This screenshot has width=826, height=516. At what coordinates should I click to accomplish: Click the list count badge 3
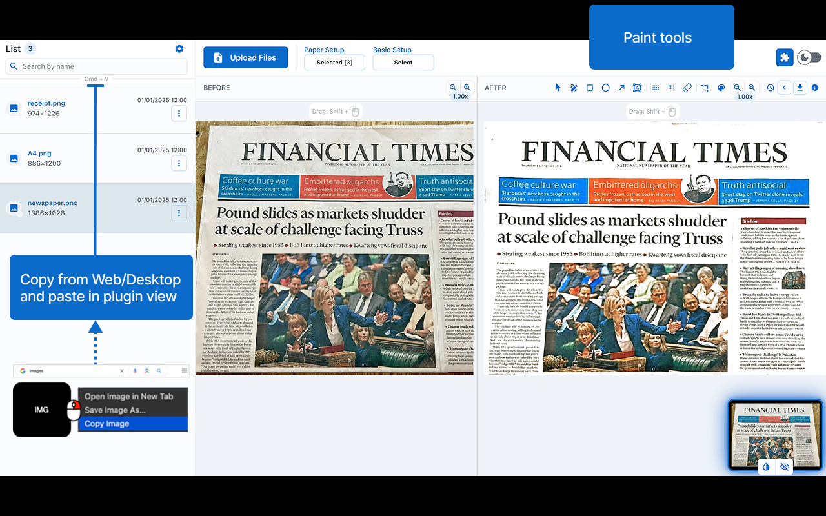click(30, 49)
